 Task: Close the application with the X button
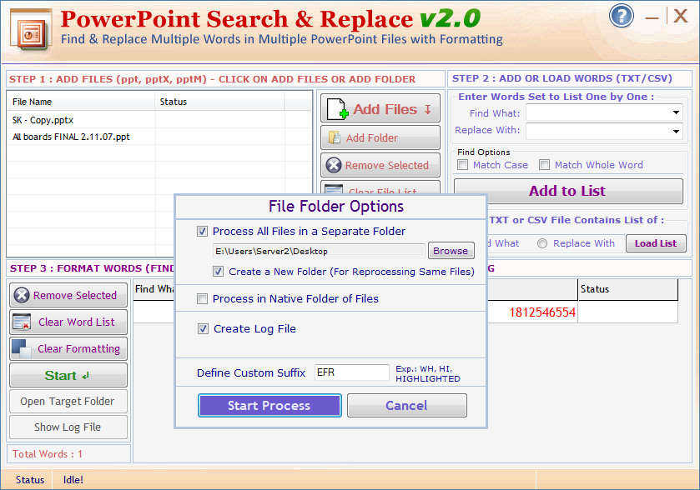coord(680,16)
